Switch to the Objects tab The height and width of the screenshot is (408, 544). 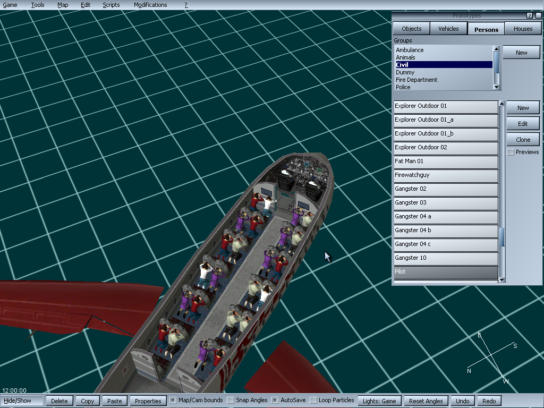pyautogui.click(x=411, y=29)
